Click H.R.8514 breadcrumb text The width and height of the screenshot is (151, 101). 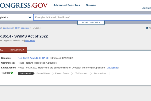point(36,28)
